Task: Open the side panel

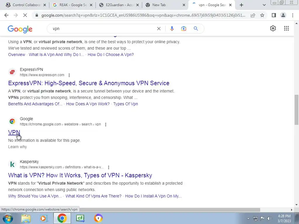Action: click(x=274, y=15)
